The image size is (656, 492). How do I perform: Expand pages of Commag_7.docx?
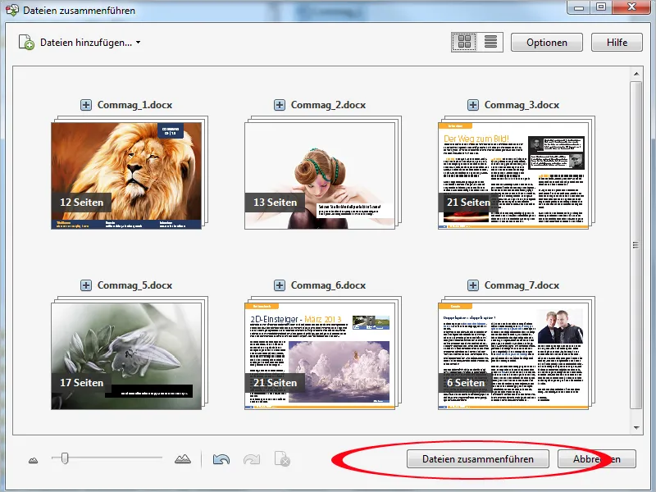tap(473, 285)
